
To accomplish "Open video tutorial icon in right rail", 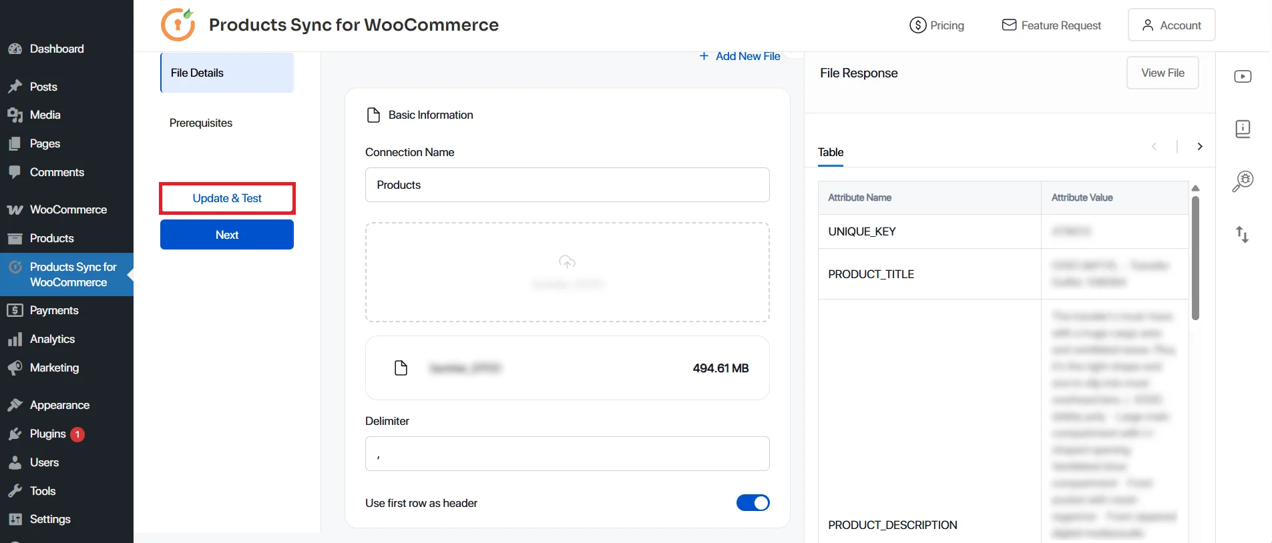I will 1243,76.
